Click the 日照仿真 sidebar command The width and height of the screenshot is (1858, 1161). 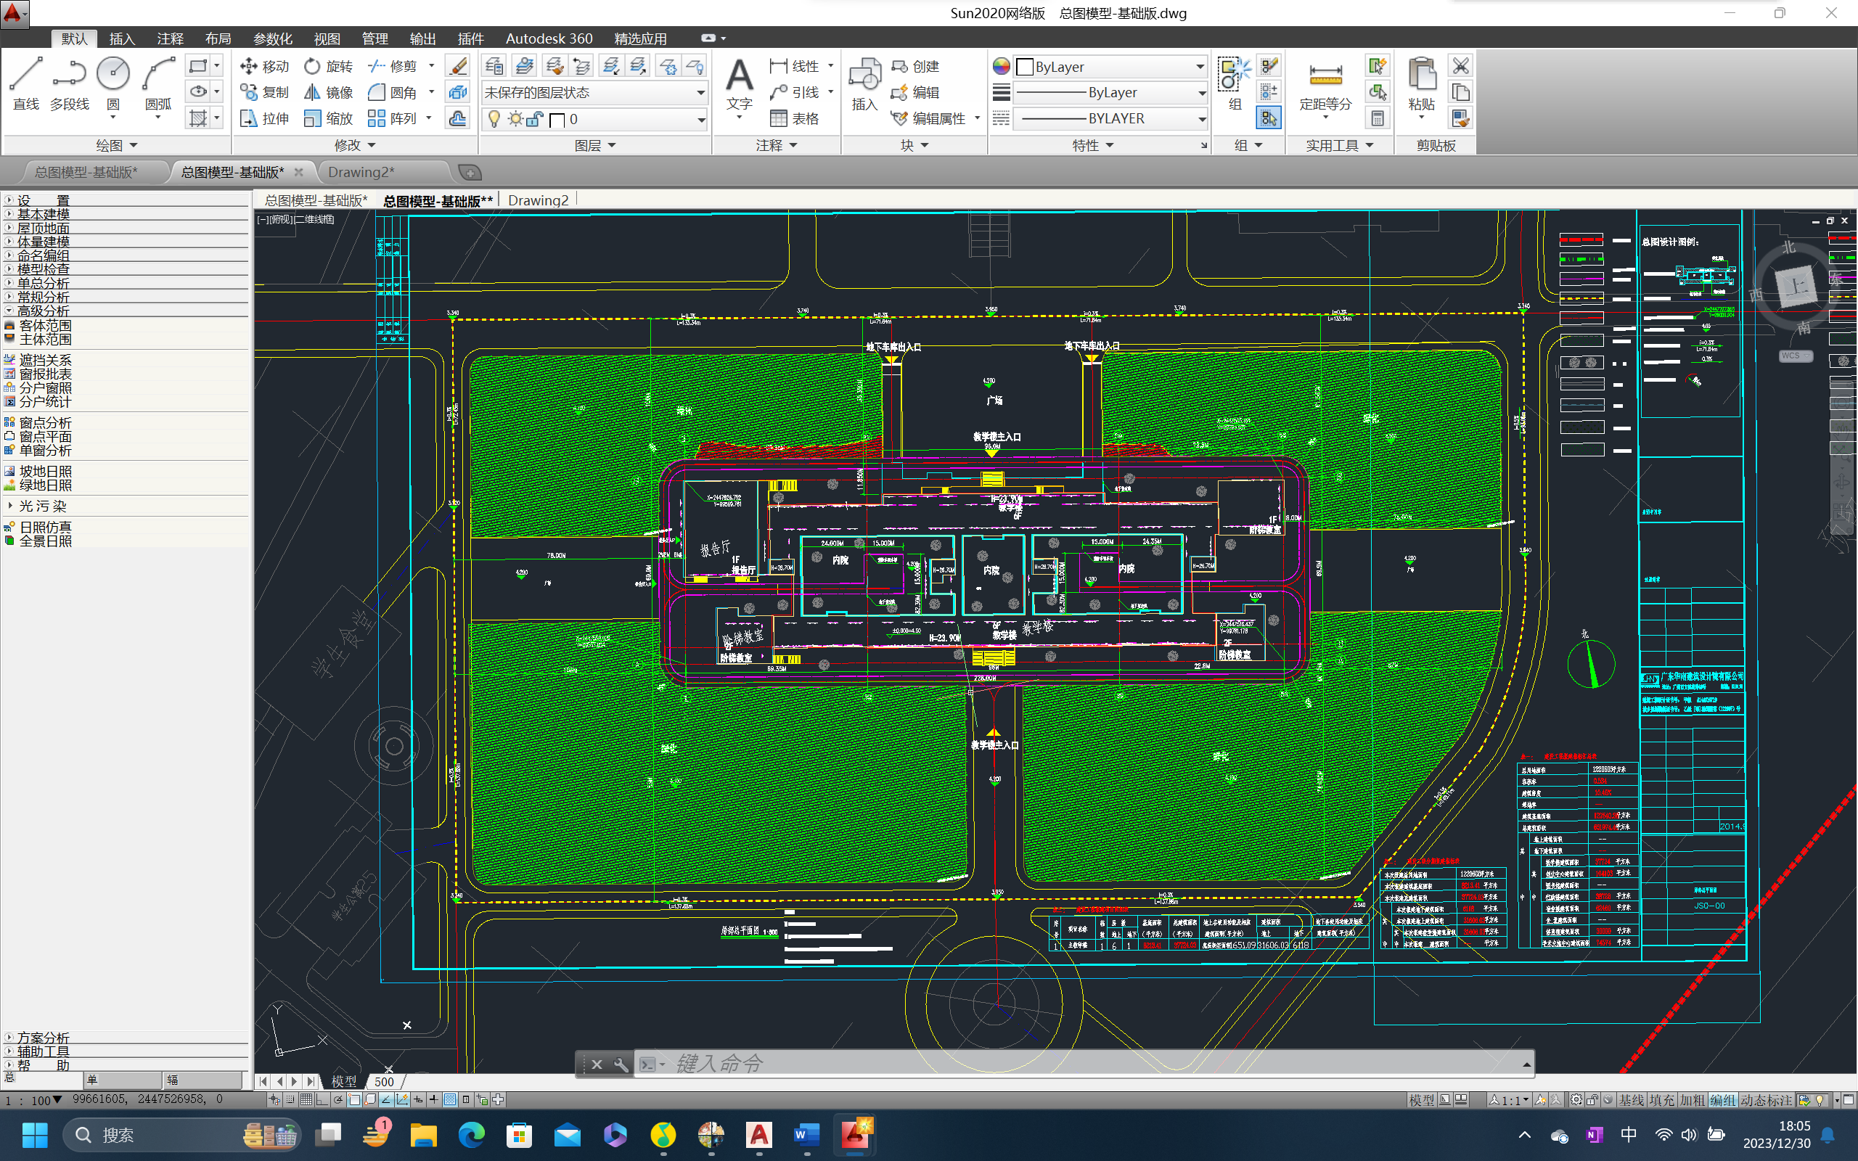click(x=44, y=528)
